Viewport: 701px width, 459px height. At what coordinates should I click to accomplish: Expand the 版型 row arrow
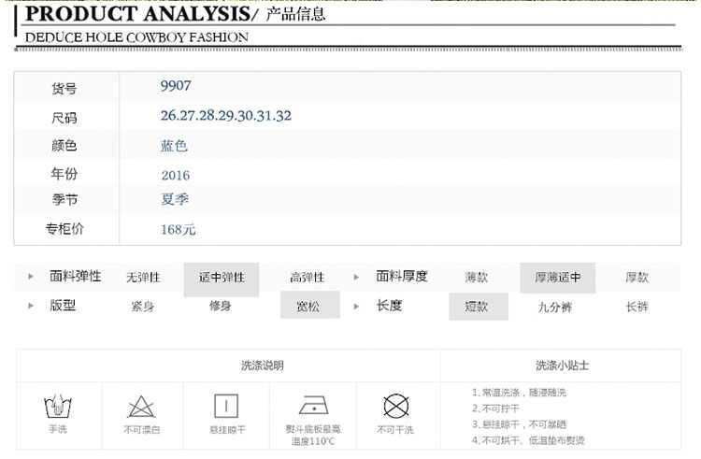(31, 306)
